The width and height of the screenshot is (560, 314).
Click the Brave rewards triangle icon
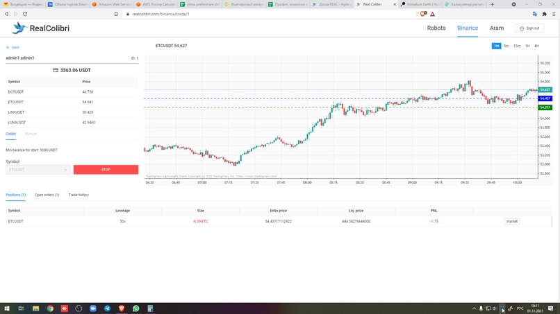432,14
